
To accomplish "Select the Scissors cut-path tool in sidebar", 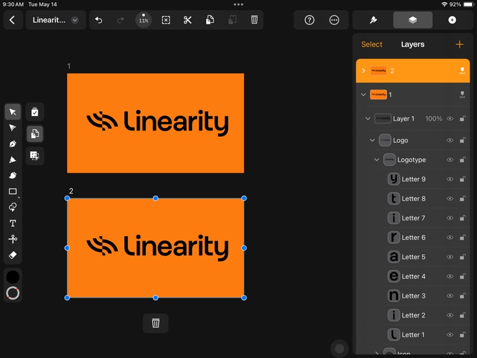I will pyautogui.click(x=12, y=239).
